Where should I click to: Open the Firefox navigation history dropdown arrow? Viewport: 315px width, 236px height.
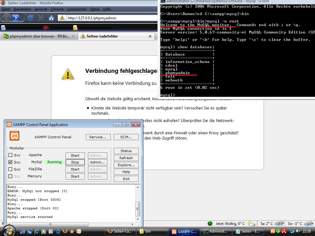(x=22, y=18)
